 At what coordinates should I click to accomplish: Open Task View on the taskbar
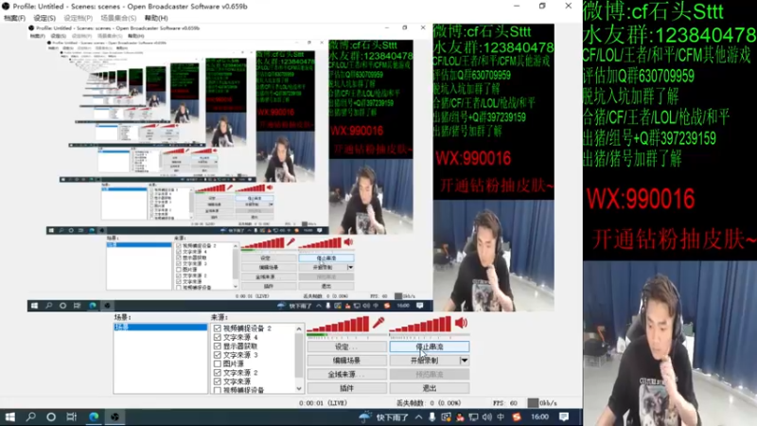coord(72,417)
